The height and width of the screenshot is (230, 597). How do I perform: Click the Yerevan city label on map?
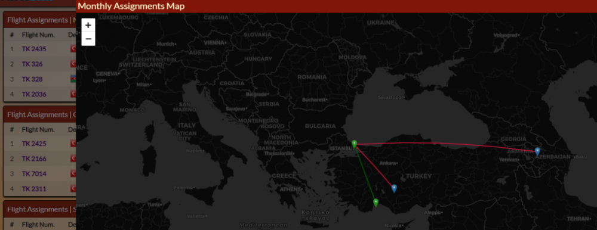[509, 160]
